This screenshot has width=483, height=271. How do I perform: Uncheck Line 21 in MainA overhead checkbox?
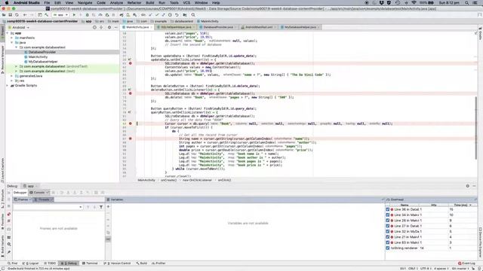click(387, 237)
